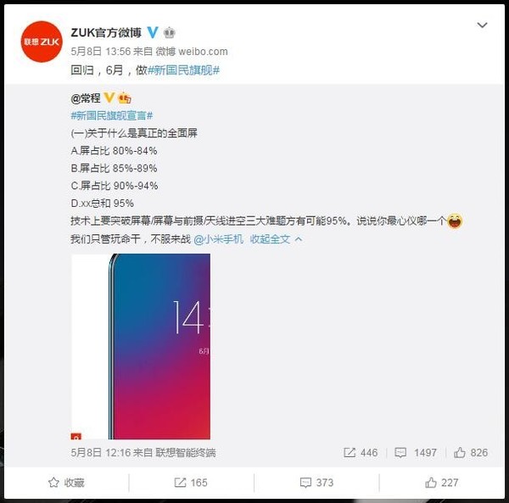This screenshot has width=509, height=503.
Task: Open the #新国民旗舰# hashtag topic
Action: point(183,70)
